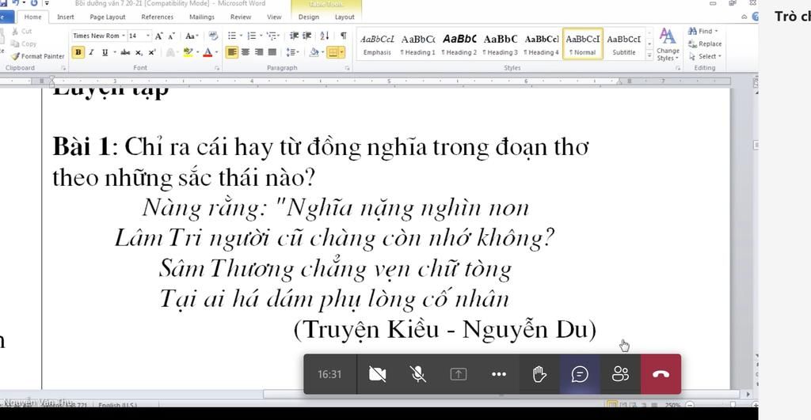Open line spacing options
The width and height of the screenshot is (811, 420).
coord(292,52)
